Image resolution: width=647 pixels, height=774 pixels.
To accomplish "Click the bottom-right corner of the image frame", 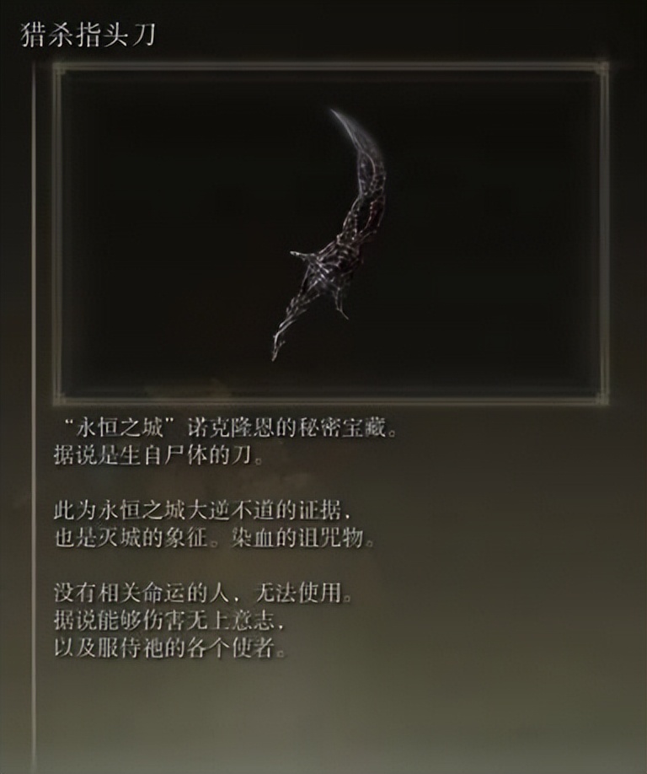I will click(x=602, y=397).
